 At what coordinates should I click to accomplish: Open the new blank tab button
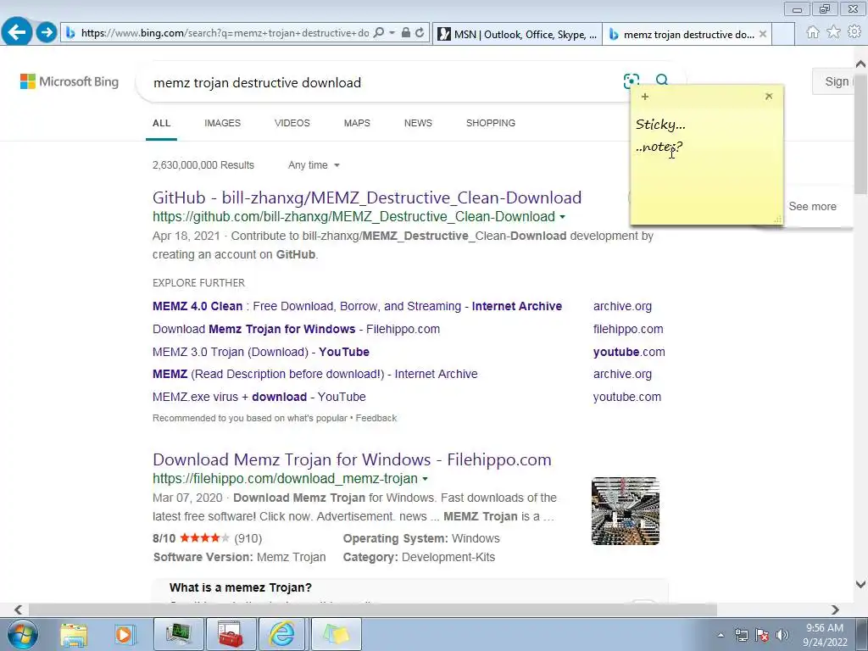click(782, 34)
